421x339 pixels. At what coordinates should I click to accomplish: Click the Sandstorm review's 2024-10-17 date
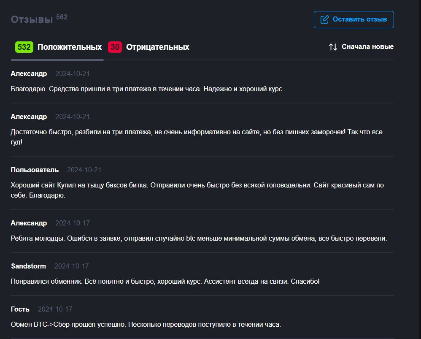coord(71,266)
